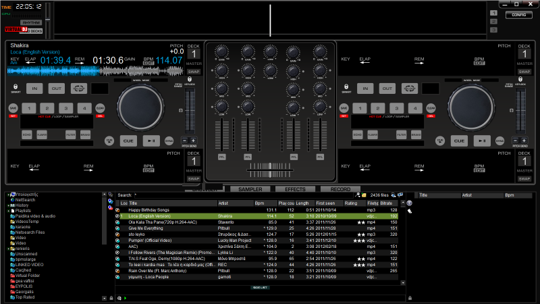Click add favorite folder icon
540x304 pixels.
111,201
